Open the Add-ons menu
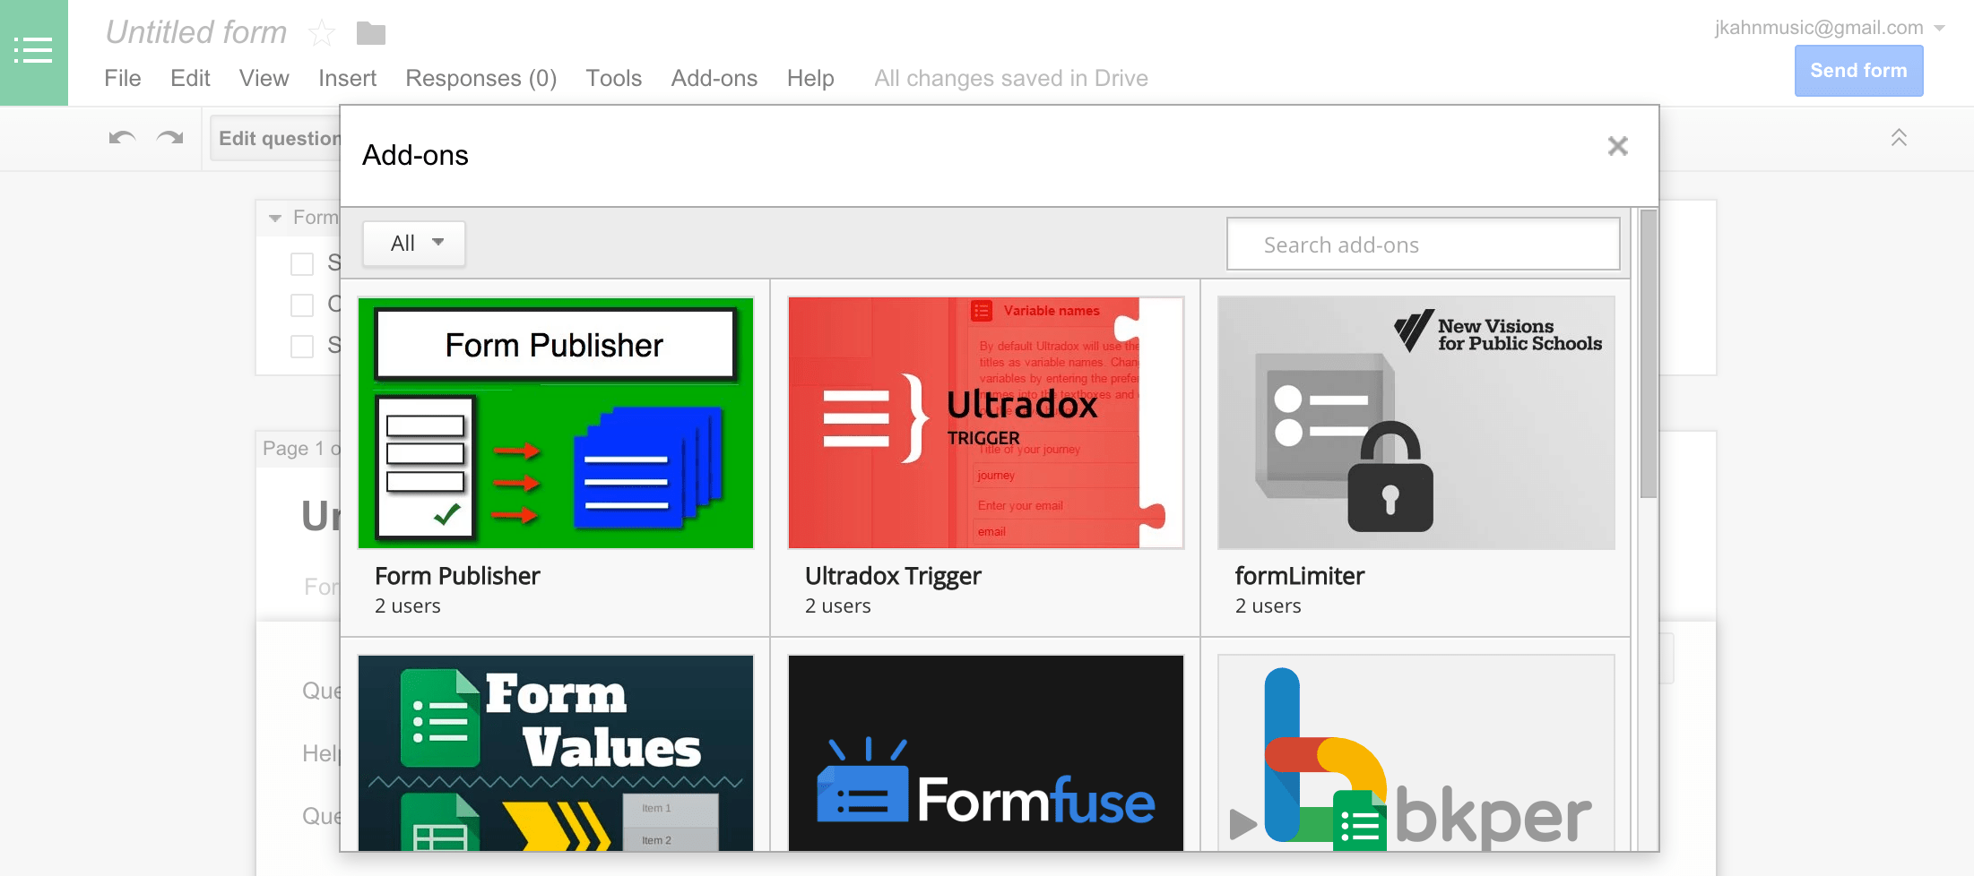The image size is (1974, 876). tap(714, 78)
